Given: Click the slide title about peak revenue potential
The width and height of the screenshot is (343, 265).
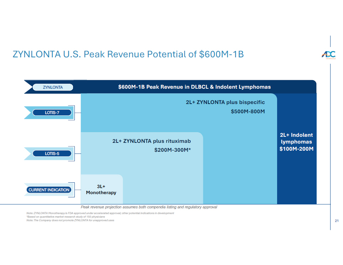Looking at the screenshot, I should [x=128, y=54].
